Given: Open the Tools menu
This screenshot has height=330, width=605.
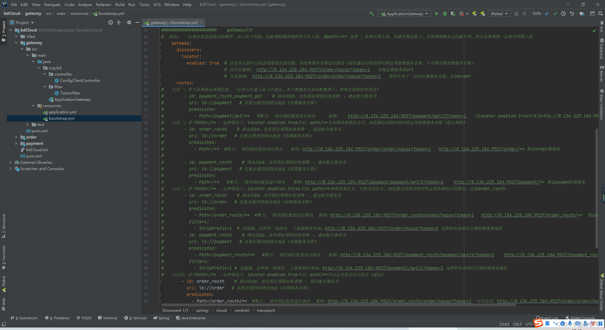Looking at the screenshot, I should tap(144, 4).
